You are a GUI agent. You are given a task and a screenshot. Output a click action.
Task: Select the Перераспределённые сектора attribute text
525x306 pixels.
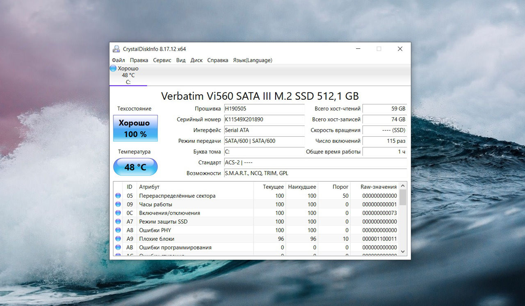tap(177, 196)
